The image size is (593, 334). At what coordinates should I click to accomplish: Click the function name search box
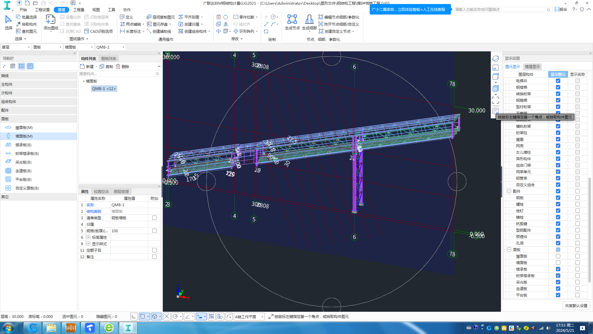(502, 10)
